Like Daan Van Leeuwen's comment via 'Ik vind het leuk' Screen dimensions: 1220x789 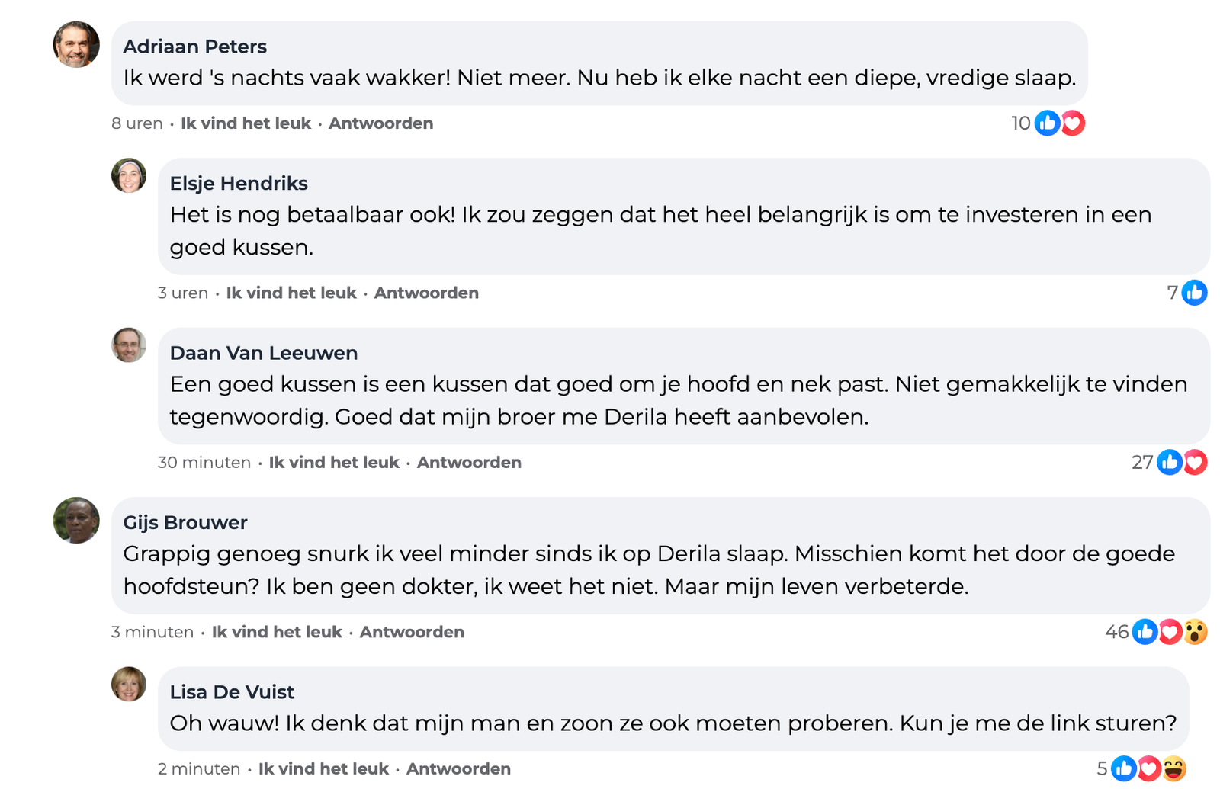coord(334,462)
